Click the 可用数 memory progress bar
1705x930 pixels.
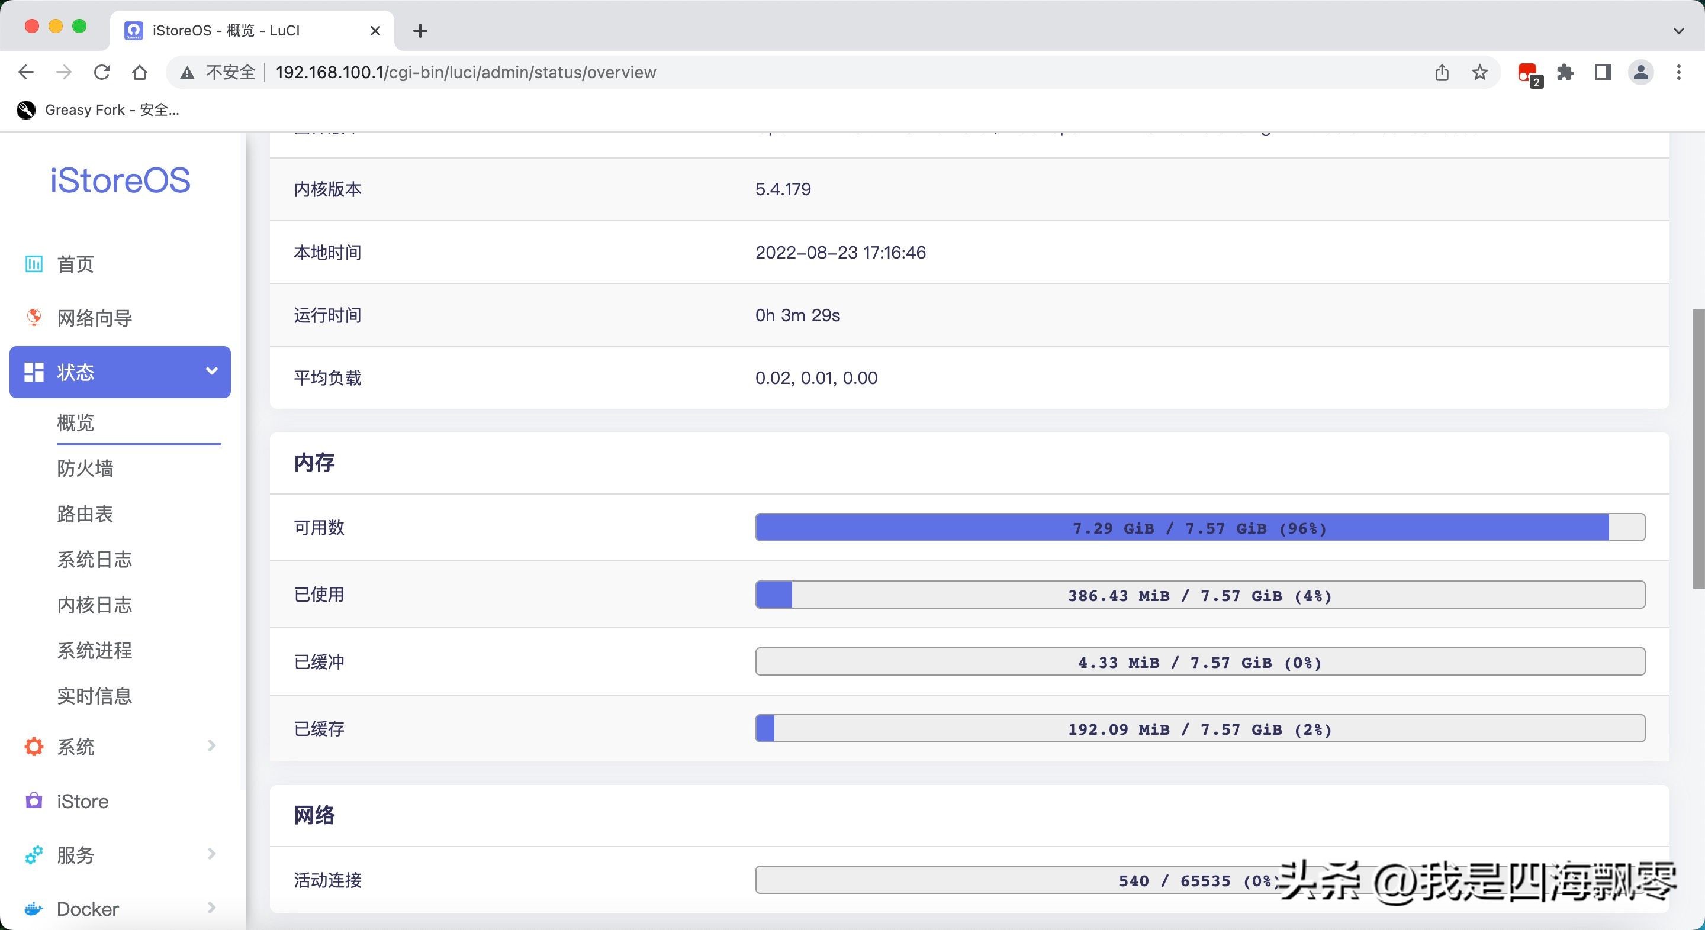pos(1200,528)
